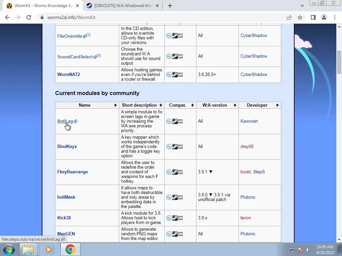Screen dimensions: 342x256
Task: Sort by the Compat. column arrows
Action: pos(192,105)
